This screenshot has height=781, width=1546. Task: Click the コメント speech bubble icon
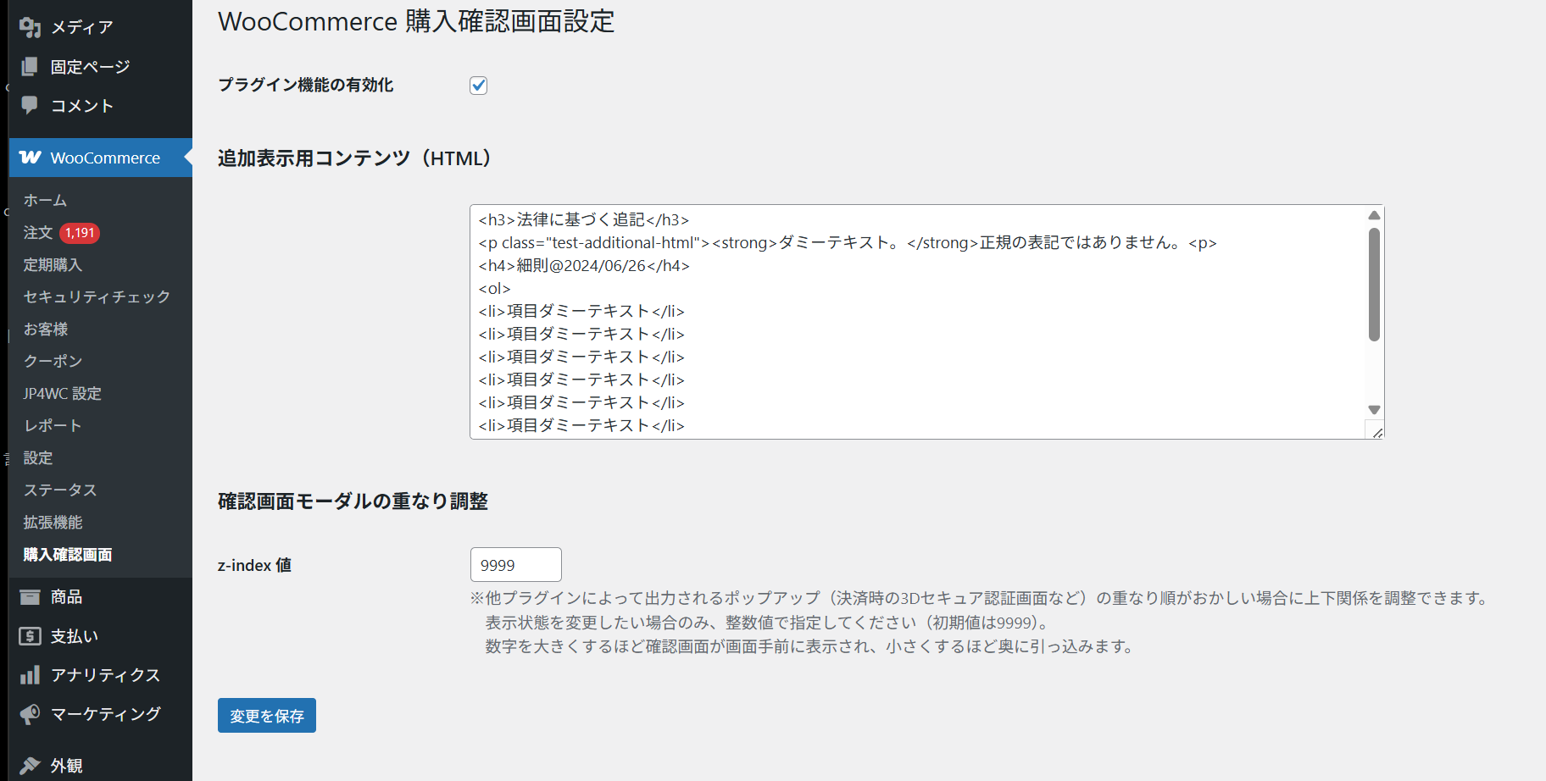coord(30,105)
